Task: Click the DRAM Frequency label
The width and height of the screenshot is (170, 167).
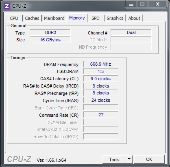Action: pos(61,64)
